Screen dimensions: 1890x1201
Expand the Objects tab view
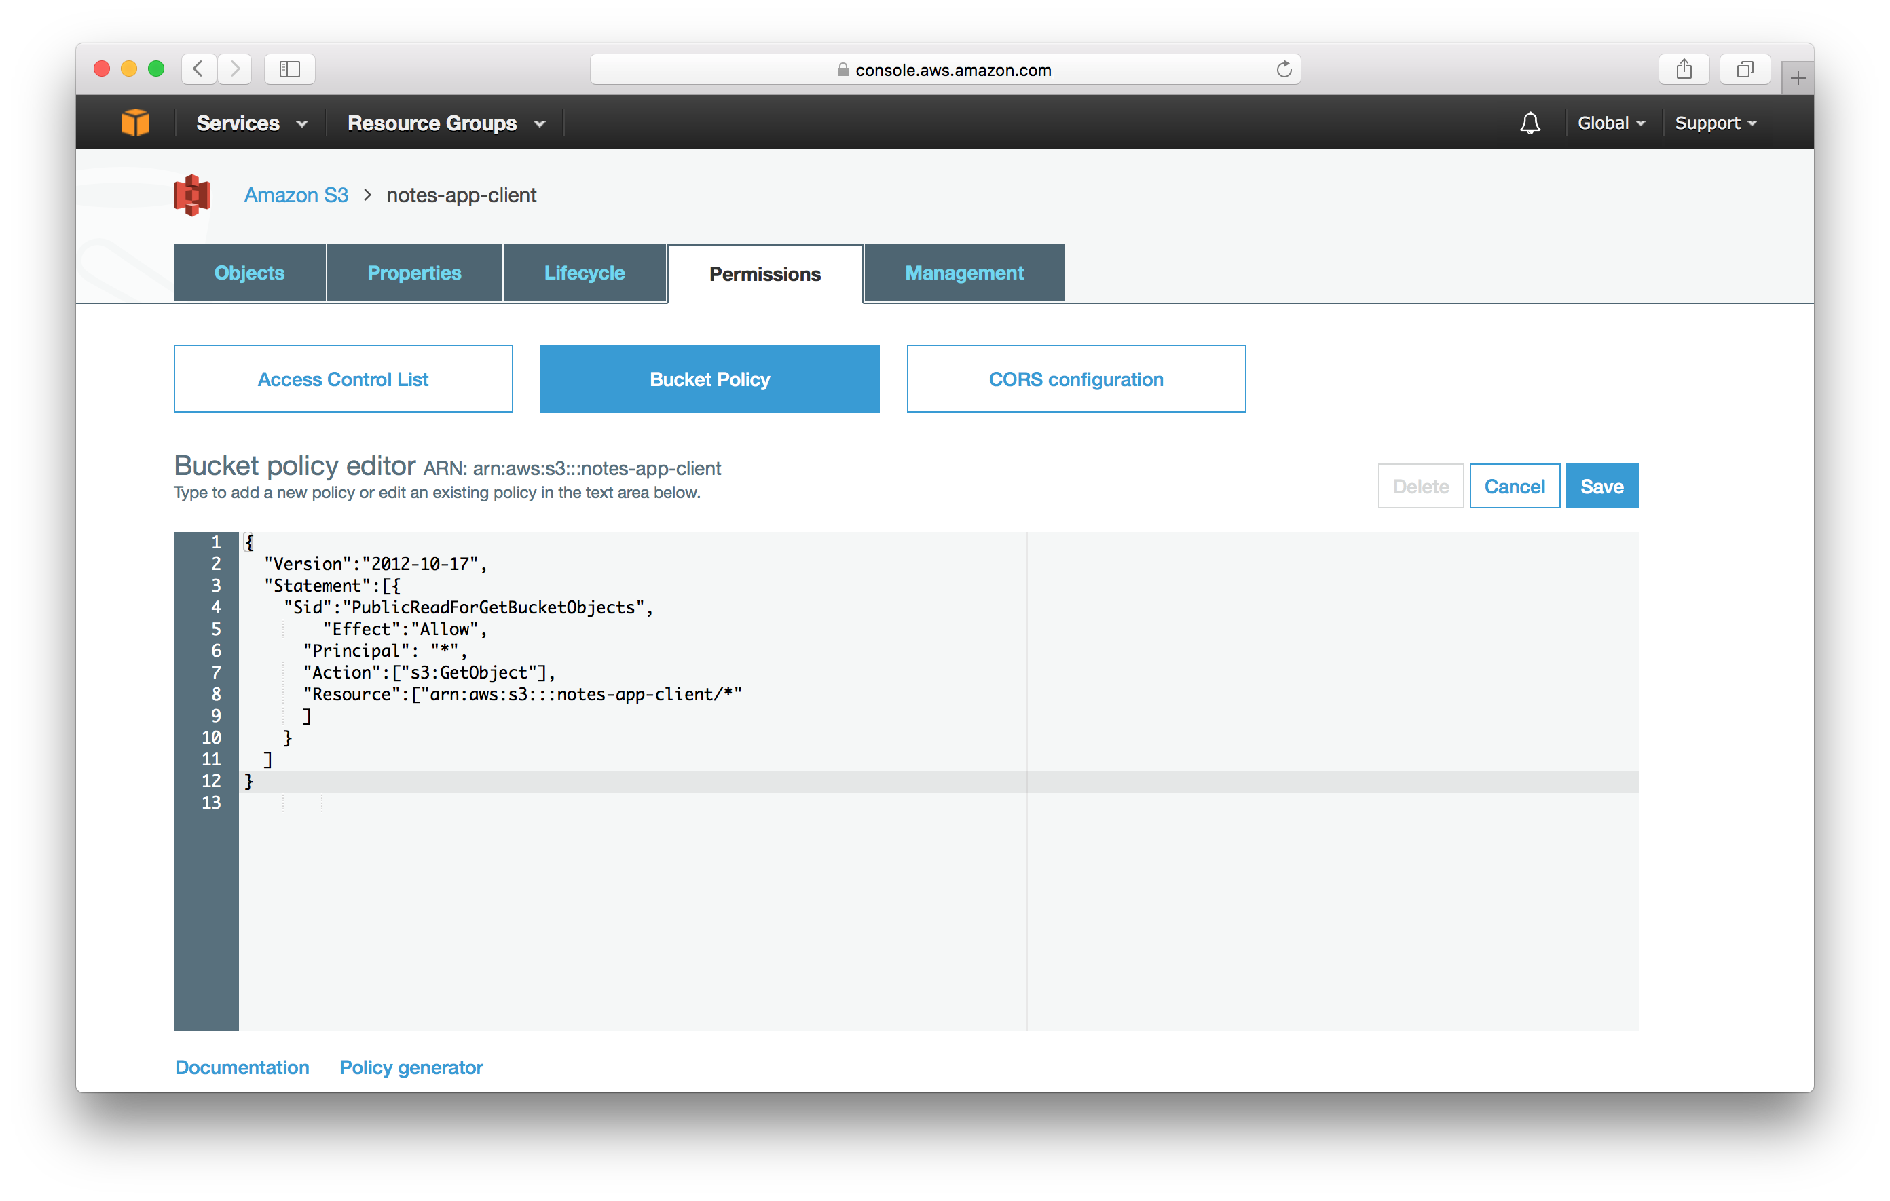249,273
